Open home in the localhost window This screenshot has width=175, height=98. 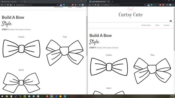(98, 5)
